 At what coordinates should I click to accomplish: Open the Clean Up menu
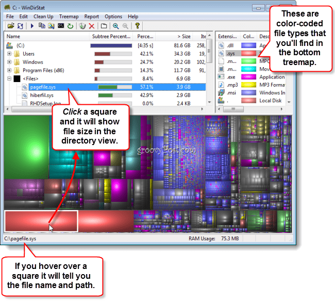point(43,17)
